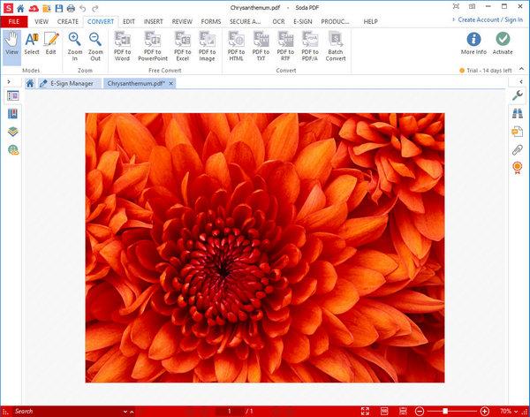
Task: Switch to Edit mode tool
Action: [51, 44]
